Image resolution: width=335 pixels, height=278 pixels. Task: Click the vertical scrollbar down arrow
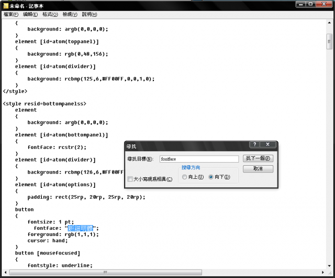pyautogui.click(x=329, y=266)
